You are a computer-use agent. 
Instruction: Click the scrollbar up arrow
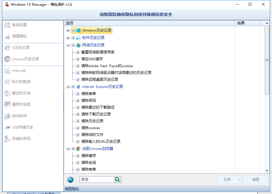(267, 23)
